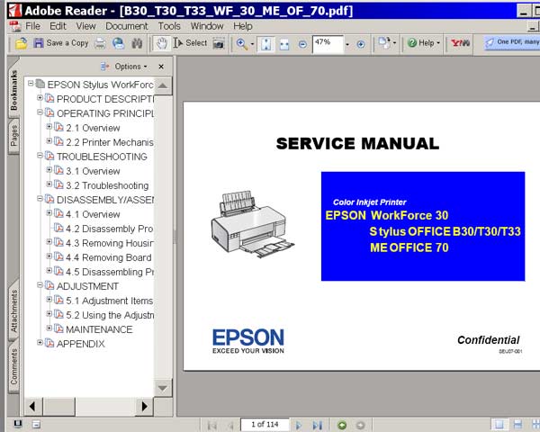Image resolution: width=540 pixels, height=432 pixels.
Task: Click the 47% zoom percentage field
Action: tap(328, 44)
